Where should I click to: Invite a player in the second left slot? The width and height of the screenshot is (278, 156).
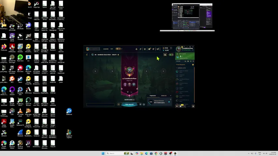click(x=112, y=71)
